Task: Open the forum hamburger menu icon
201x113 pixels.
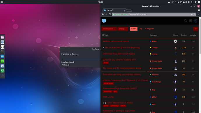Action: (191, 21)
